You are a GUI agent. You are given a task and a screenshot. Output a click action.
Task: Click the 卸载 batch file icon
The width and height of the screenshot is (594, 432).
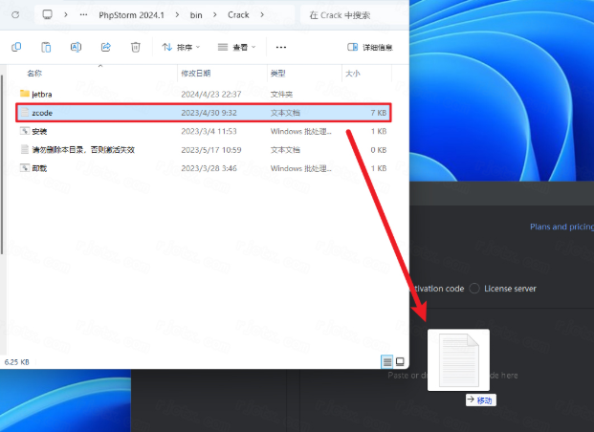(25, 168)
